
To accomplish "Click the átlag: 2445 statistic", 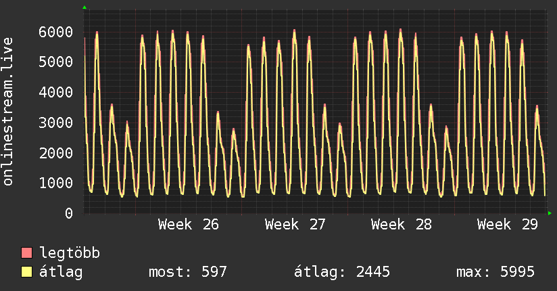I will pos(342,272).
